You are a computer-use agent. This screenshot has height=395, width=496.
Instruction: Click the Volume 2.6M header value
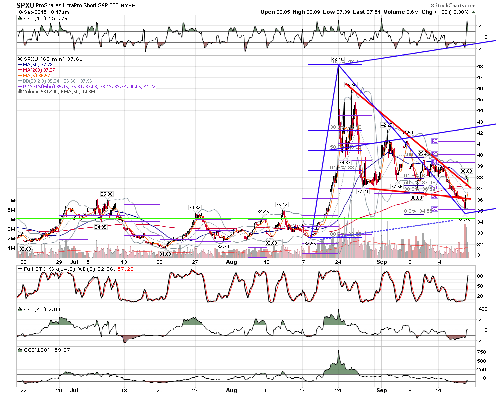pos(401,12)
